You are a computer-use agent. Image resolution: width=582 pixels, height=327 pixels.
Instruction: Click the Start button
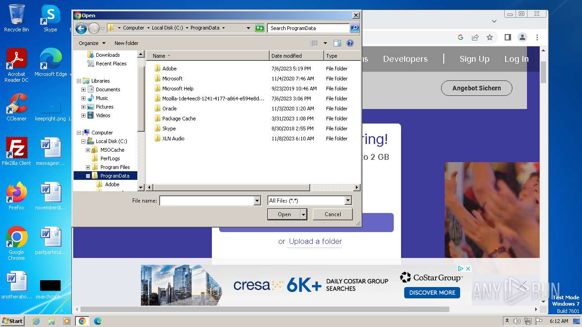pyautogui.click(x=13, y=321)
